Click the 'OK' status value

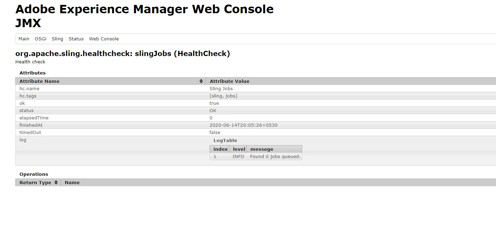213,110
